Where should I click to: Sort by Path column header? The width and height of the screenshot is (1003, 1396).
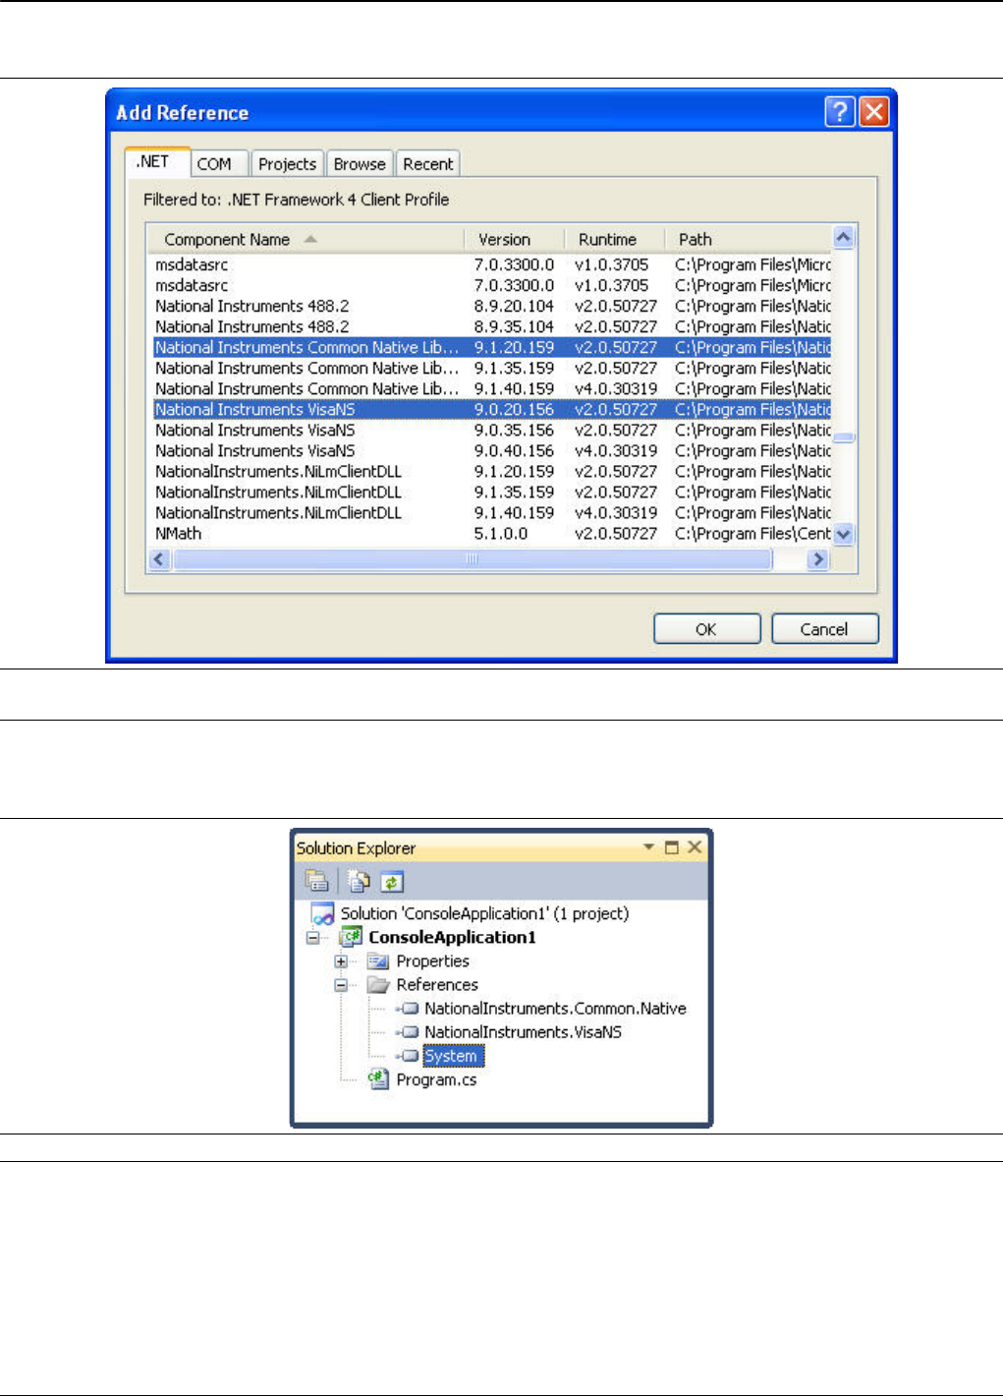coord(749,239)
